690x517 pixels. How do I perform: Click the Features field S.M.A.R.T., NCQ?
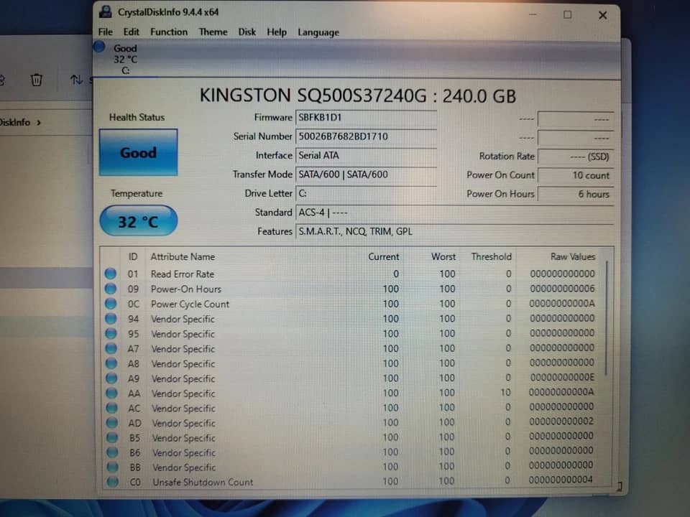tap(454, 232)
